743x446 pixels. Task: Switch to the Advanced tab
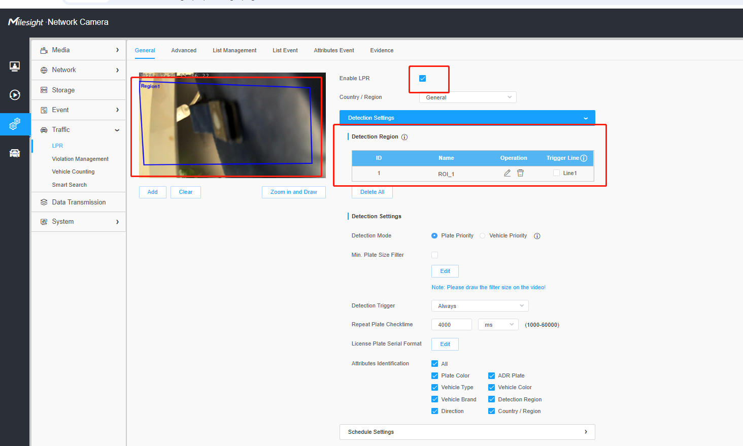click(x=184, y=50)
